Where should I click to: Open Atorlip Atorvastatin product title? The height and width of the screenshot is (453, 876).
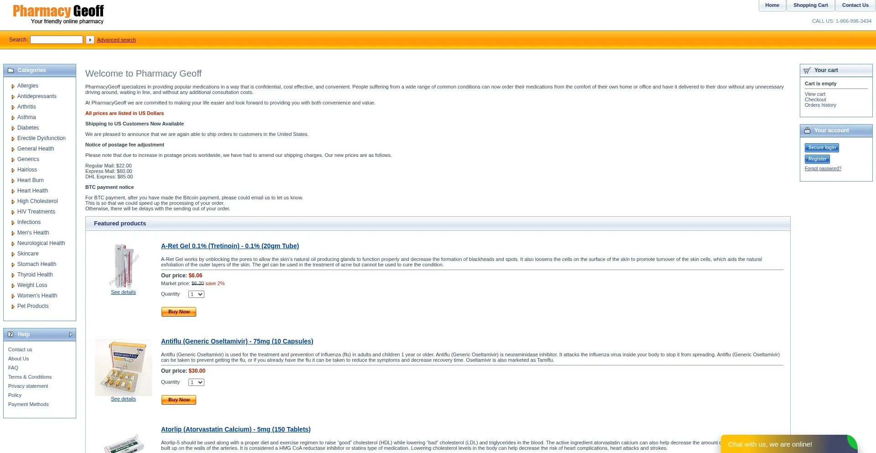236,429
